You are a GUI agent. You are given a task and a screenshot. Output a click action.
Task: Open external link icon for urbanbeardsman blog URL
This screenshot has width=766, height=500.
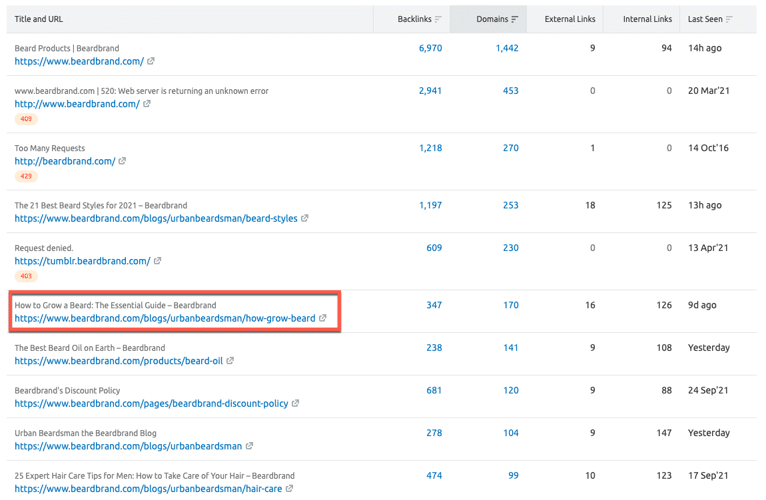point(249,446)
